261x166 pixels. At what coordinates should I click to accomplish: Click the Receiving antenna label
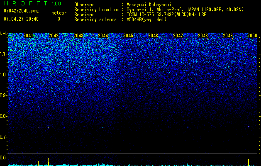[x=95, y=20]
